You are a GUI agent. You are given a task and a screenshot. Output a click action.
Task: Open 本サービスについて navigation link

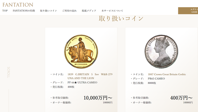click(112, 11)
